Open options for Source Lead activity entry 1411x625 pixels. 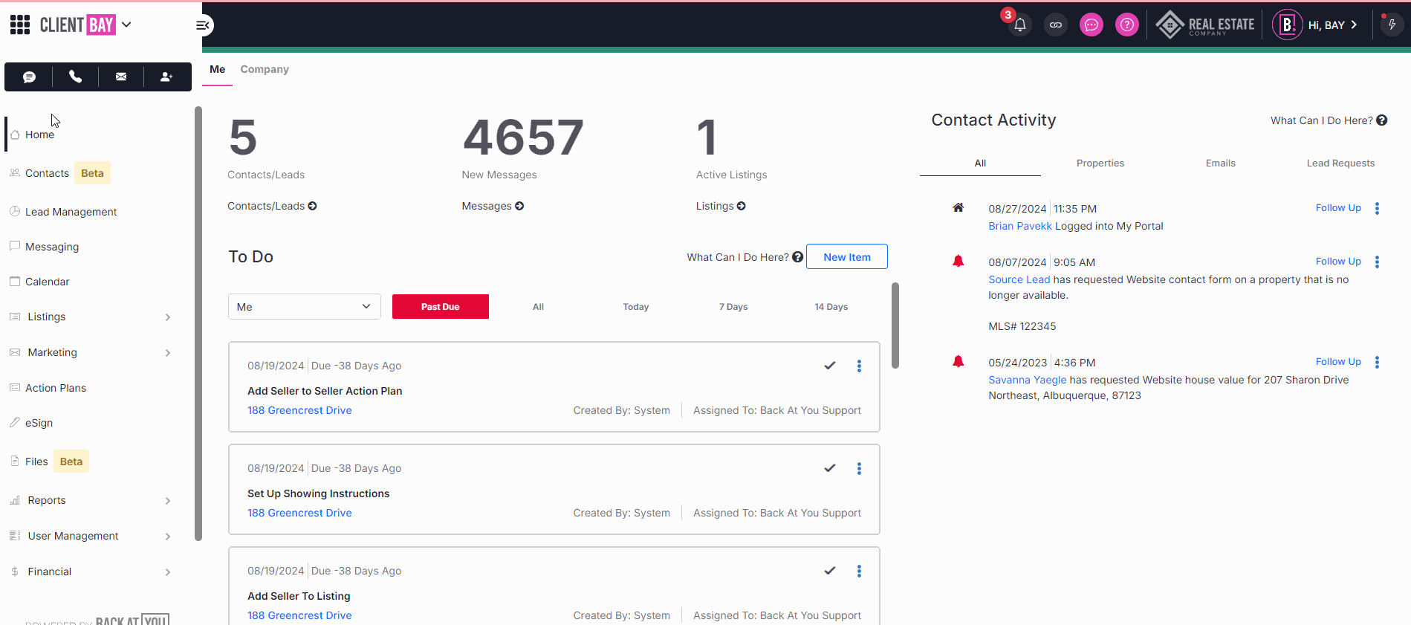click(1377, 262)
